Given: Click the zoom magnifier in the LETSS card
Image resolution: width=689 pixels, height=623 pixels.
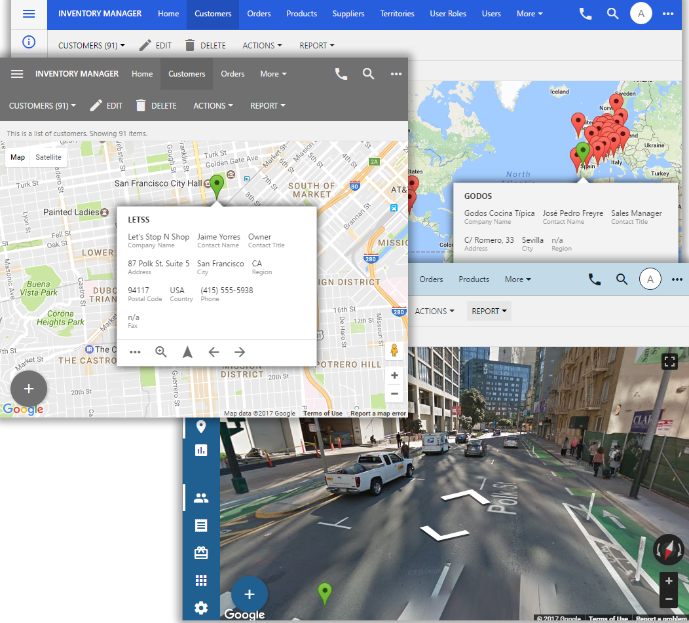Looking at the screenshot, I should (161, 351).
